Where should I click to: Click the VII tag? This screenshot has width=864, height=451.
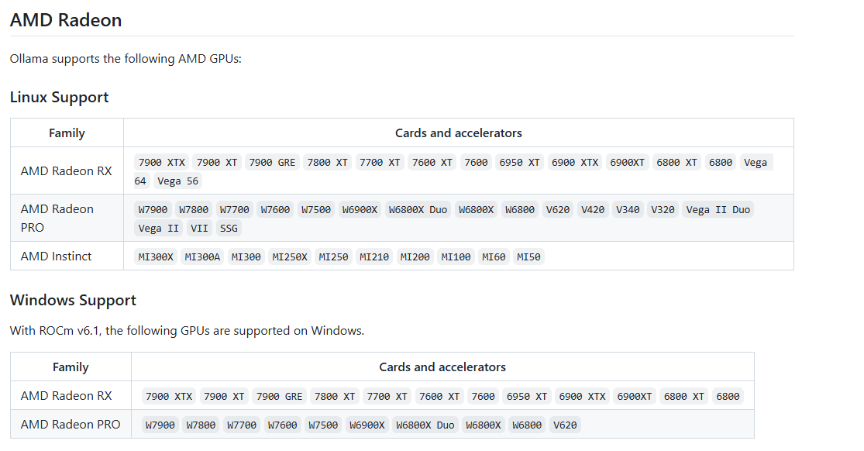click(199, 229)
